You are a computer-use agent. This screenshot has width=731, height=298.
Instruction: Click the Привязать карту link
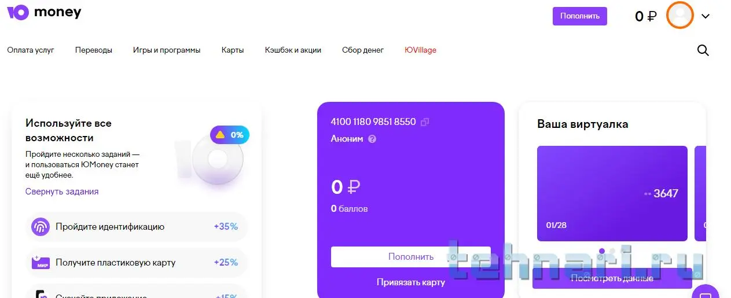click(x=410, y=282)
